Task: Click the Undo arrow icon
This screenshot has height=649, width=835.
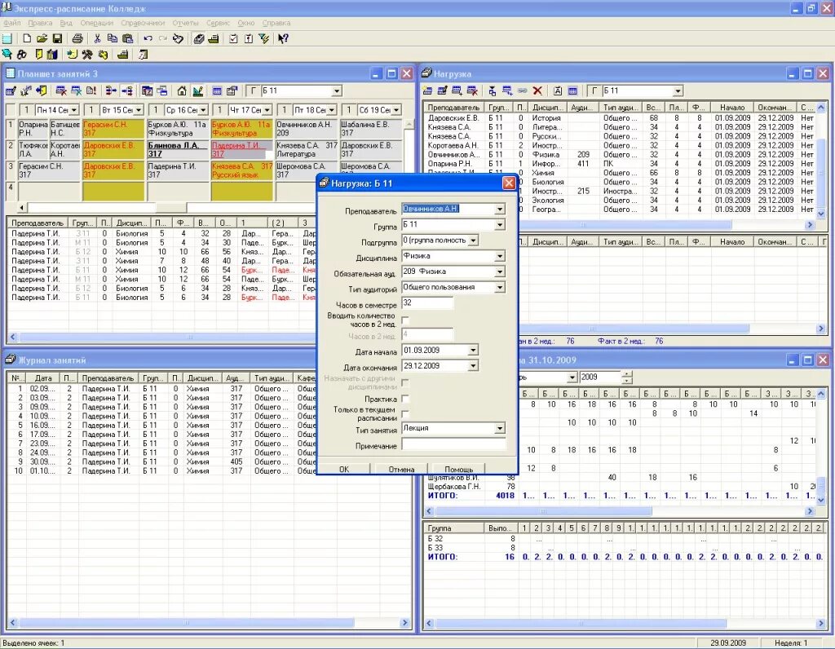Action: pyautogui.click(x=148, y=38)
